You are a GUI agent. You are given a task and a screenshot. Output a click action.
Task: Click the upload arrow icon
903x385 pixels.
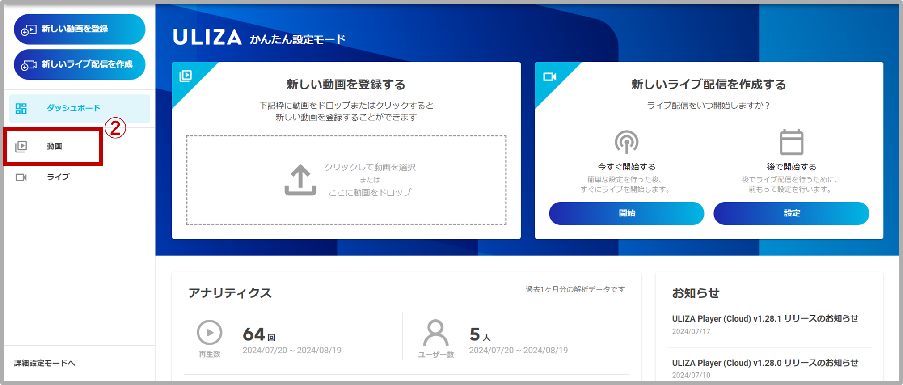coord(300,180)
